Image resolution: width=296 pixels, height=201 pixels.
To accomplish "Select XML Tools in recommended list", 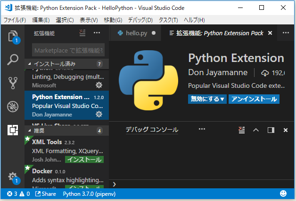I will (x=66, y=150).
